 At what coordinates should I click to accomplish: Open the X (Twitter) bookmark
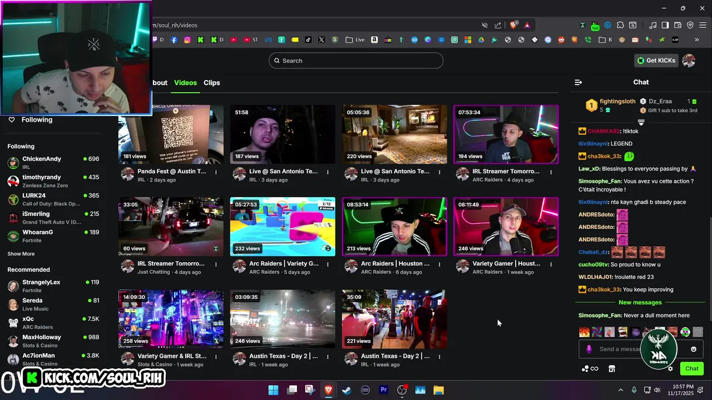coord(322,40)
